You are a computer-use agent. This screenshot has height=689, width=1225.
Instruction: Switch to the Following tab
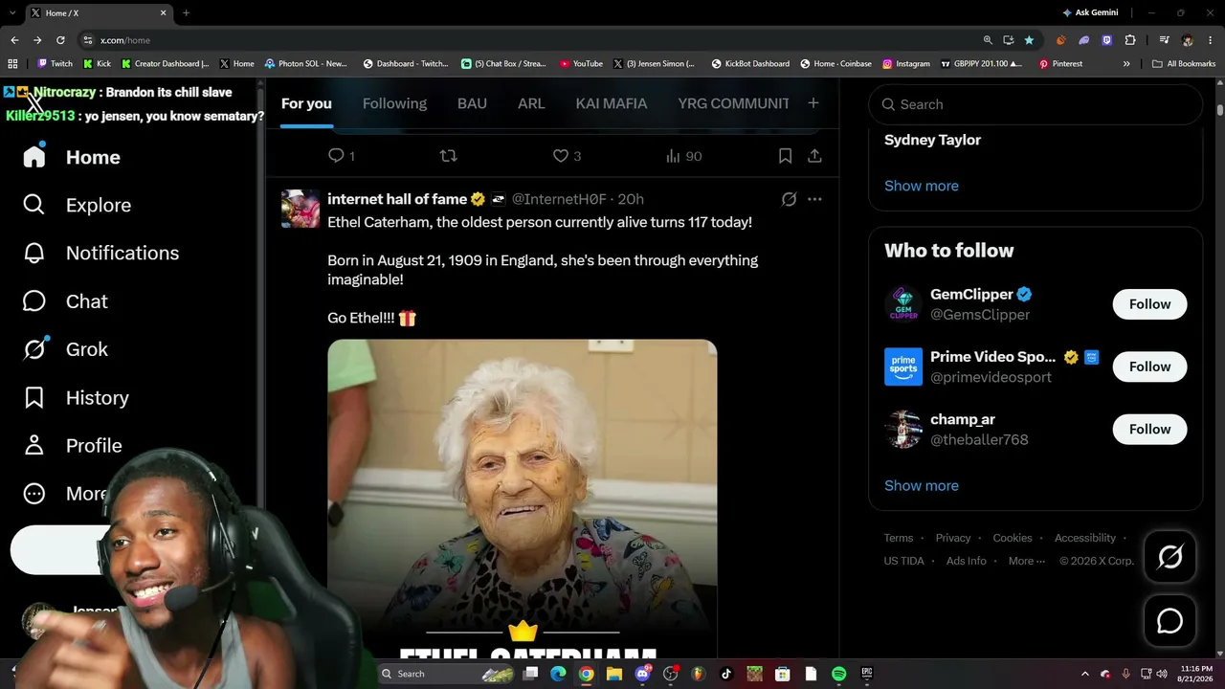(394, 103)
